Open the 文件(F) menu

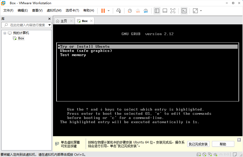pos(8,10)
